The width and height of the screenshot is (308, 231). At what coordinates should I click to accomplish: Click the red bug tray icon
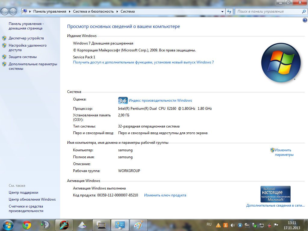269,225
